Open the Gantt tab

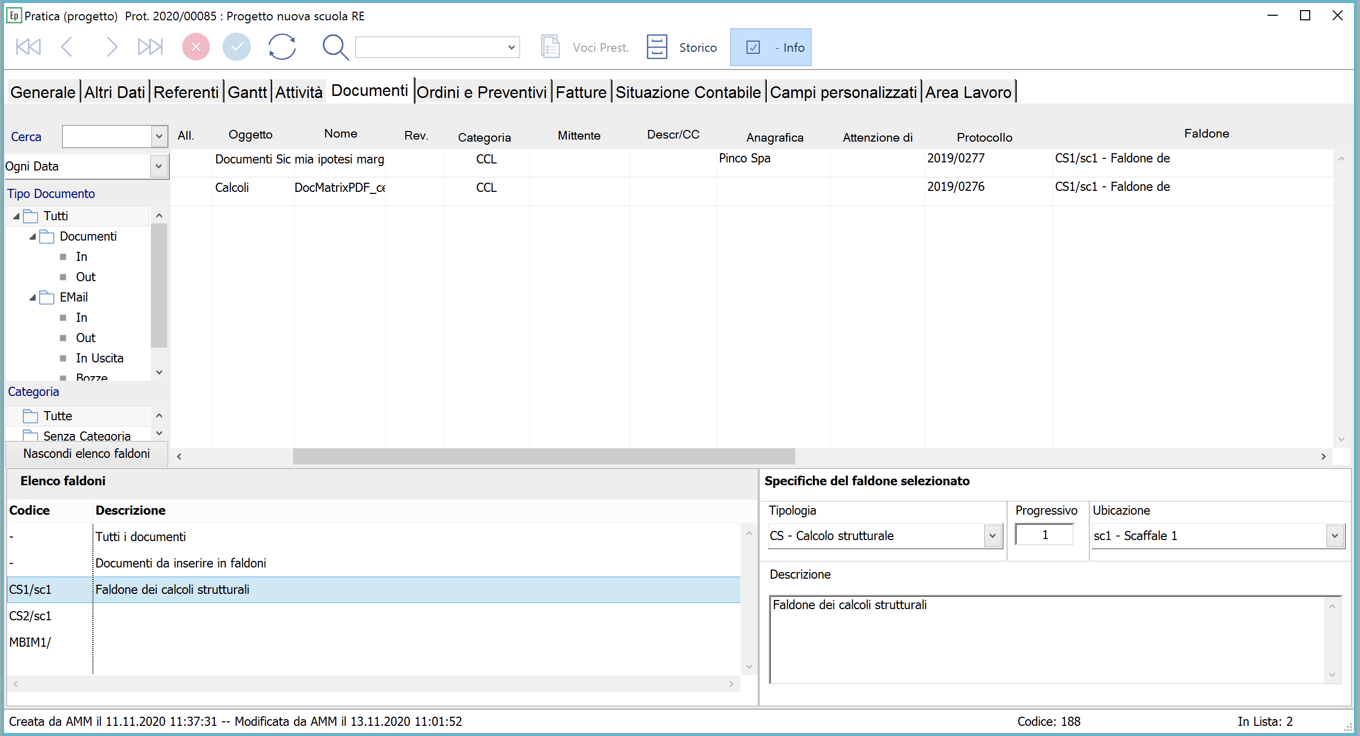pyautogui.click(x=247, y=92)
